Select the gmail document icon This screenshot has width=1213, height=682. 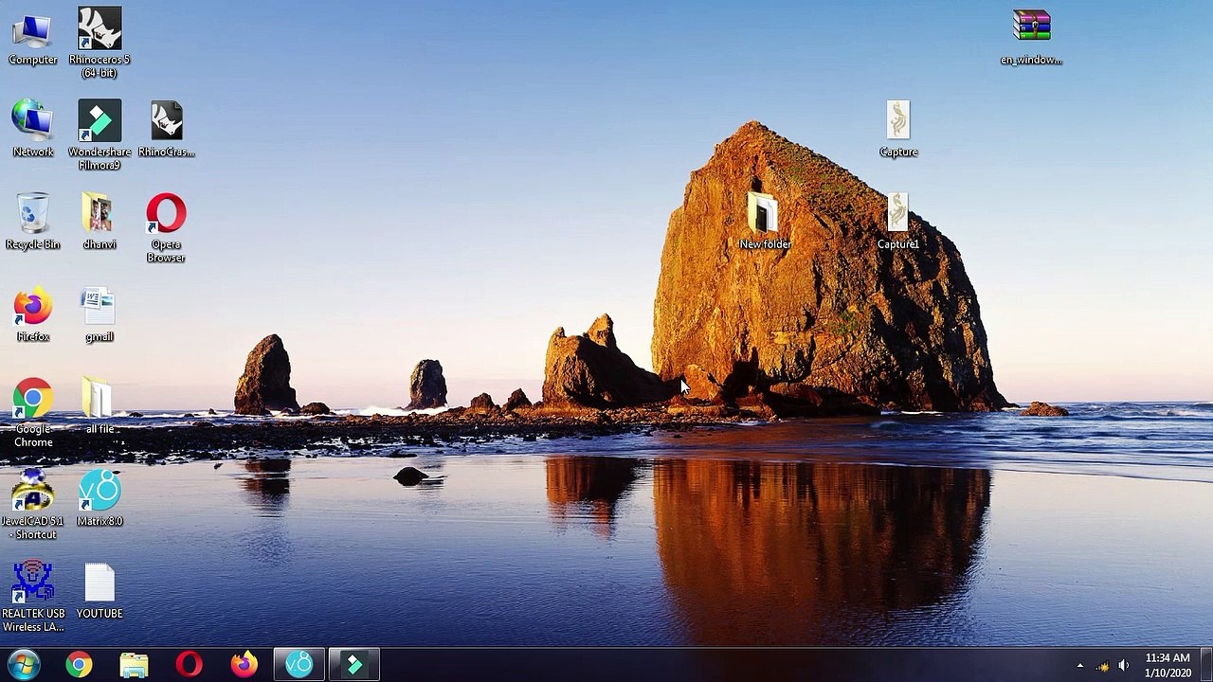[100, 314]
